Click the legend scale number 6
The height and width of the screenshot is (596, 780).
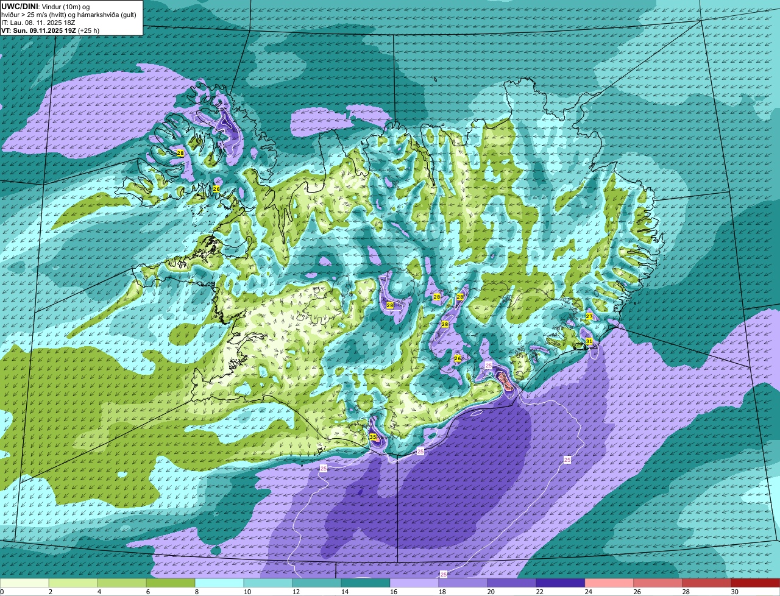coord(147,592)
